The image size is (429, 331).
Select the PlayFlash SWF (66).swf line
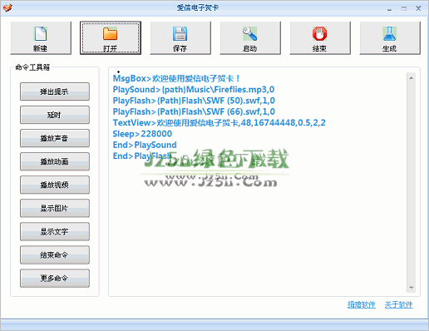coord(194,111)
